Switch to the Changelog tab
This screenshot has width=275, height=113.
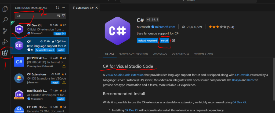(160, 54)
